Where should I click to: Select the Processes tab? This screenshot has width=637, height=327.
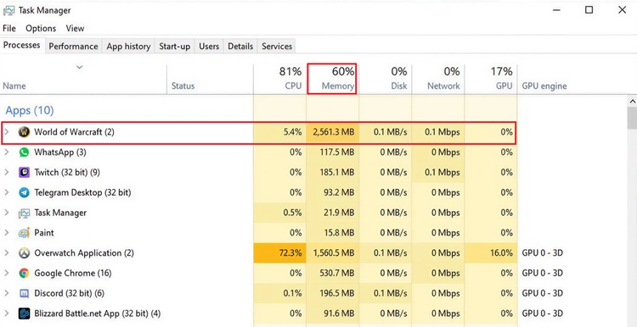pyautogui.click(x=22, y=46)
